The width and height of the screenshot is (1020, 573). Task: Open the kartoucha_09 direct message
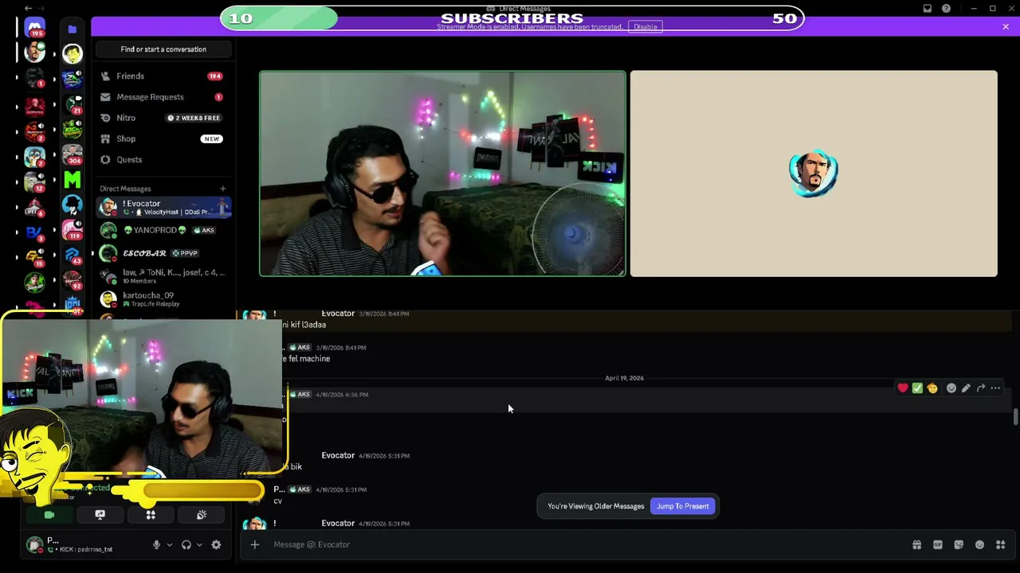tap(163, 299)
